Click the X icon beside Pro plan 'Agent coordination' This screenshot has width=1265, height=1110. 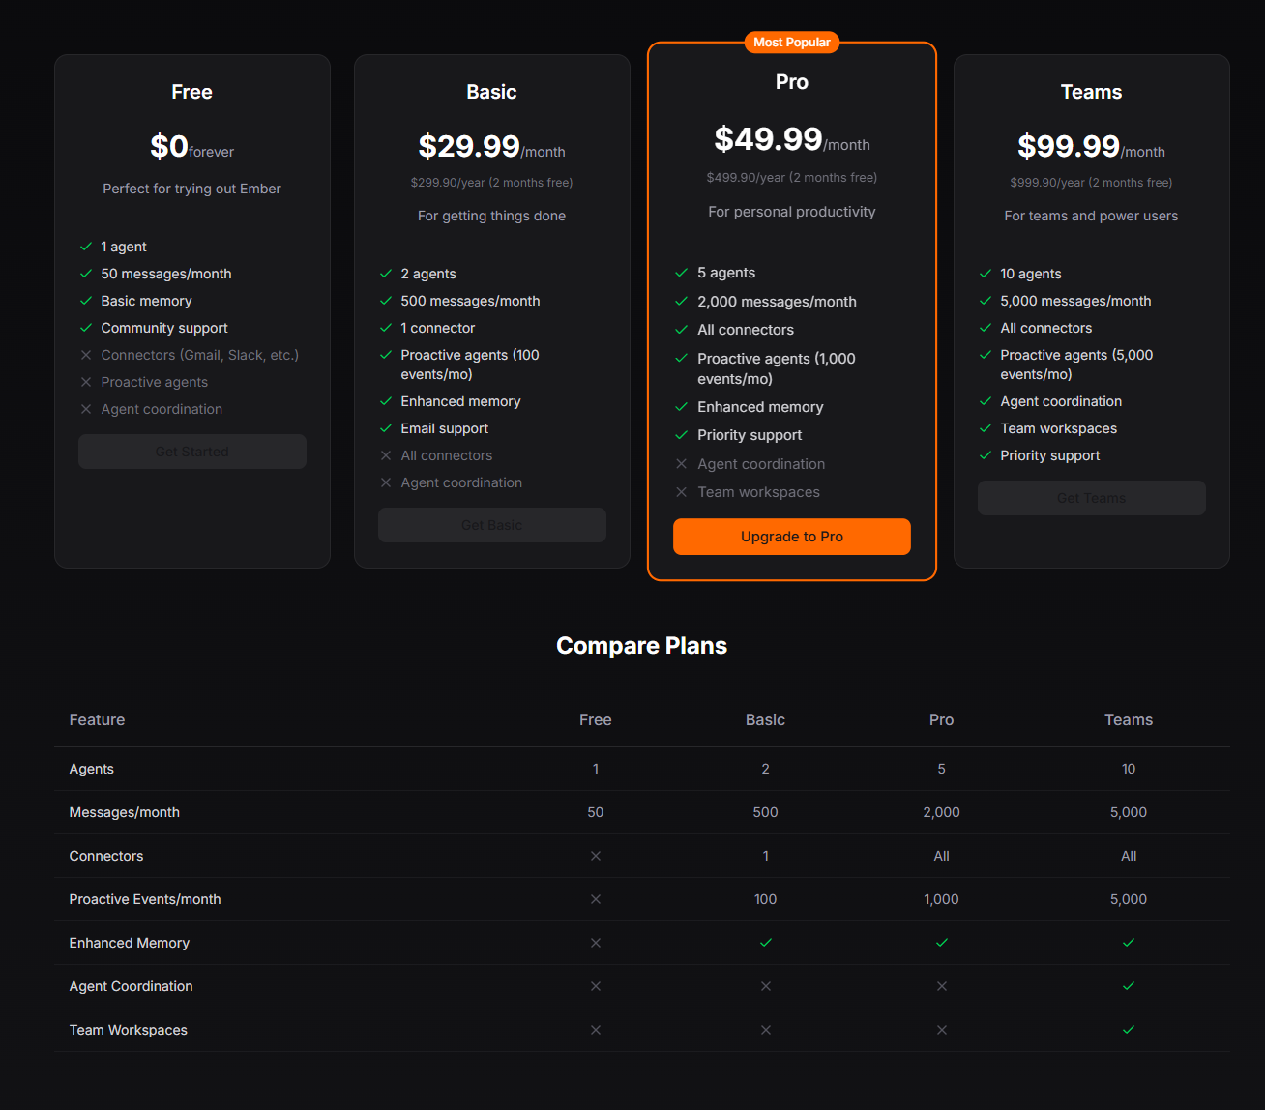coord(681,464)
